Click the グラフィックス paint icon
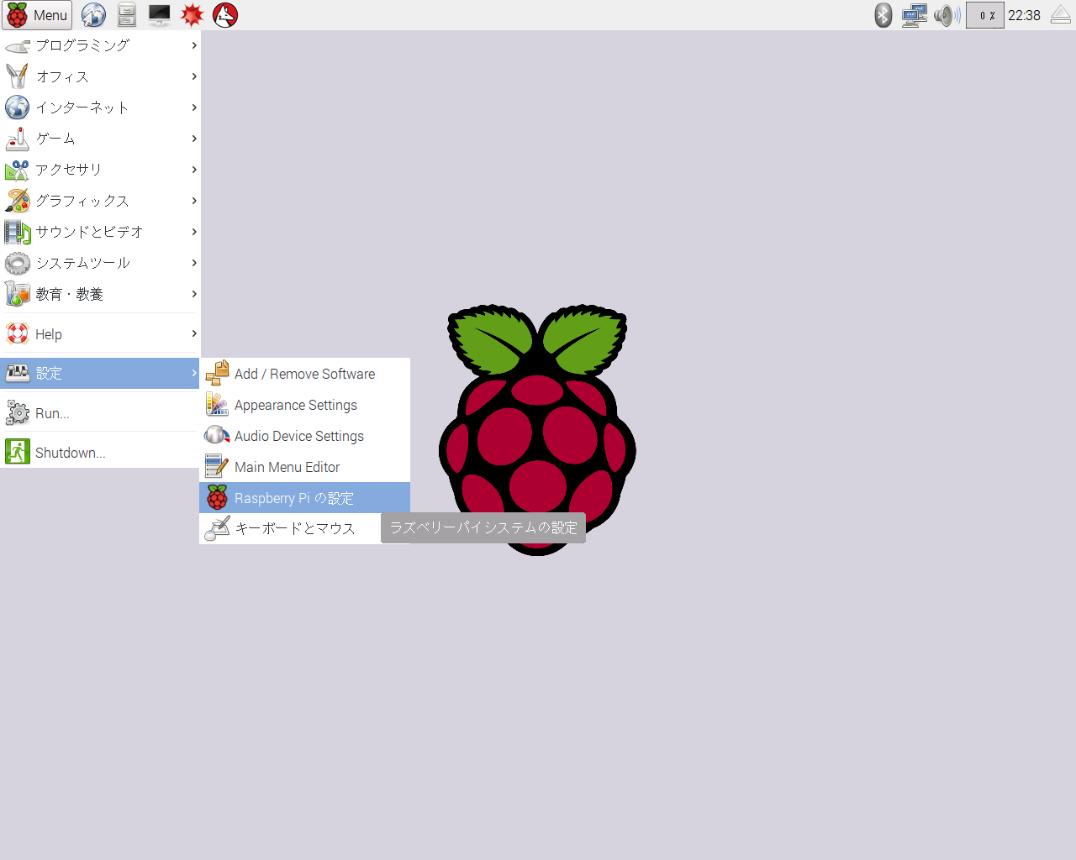Image resolution: width=1076 pixels, height=860 pixels. point(18,201)
